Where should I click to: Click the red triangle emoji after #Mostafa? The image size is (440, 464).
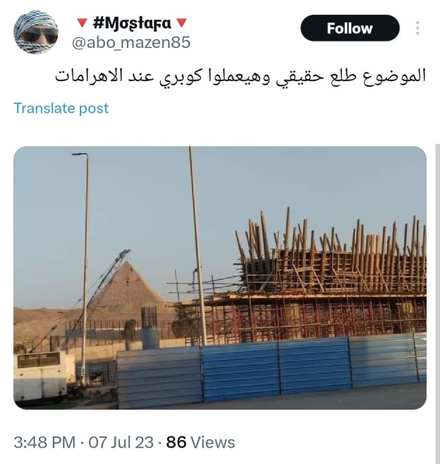[x=182, y=23]
